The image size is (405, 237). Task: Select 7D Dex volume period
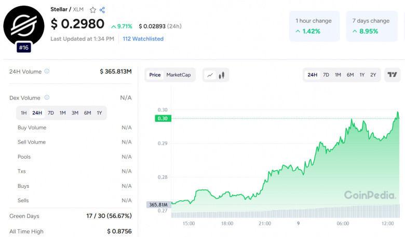(51, 113)
